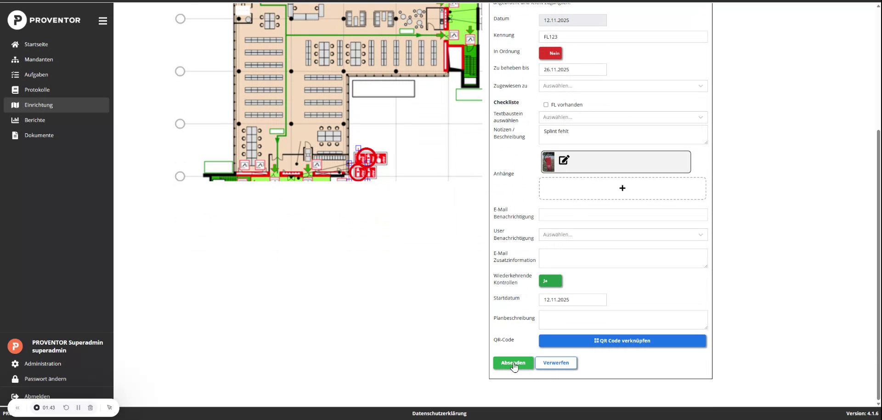Click the QR Code verknüpfen button
The image size is (882, 420).
(622, 341)
